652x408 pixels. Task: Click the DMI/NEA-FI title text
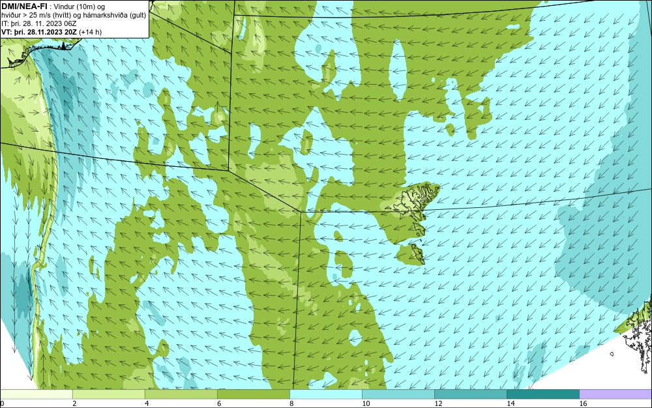[x=24, y=7]
